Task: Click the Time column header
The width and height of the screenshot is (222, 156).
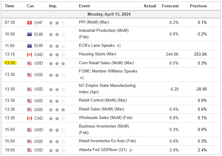Action: pos(9,6)
